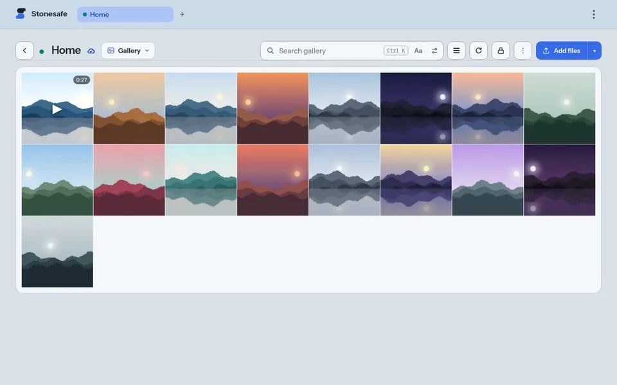This screenshot has width=617, height=385.
Task: Open the lavender-sky thumbnail with gray-green hills
Action: coord(488,180)
